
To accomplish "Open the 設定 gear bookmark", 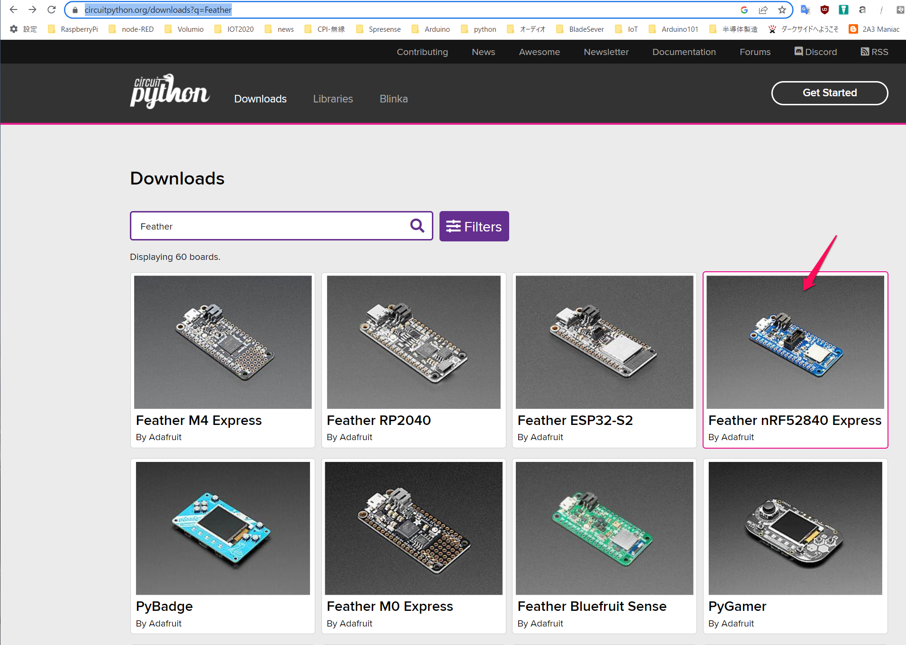I will click(23, 29).
